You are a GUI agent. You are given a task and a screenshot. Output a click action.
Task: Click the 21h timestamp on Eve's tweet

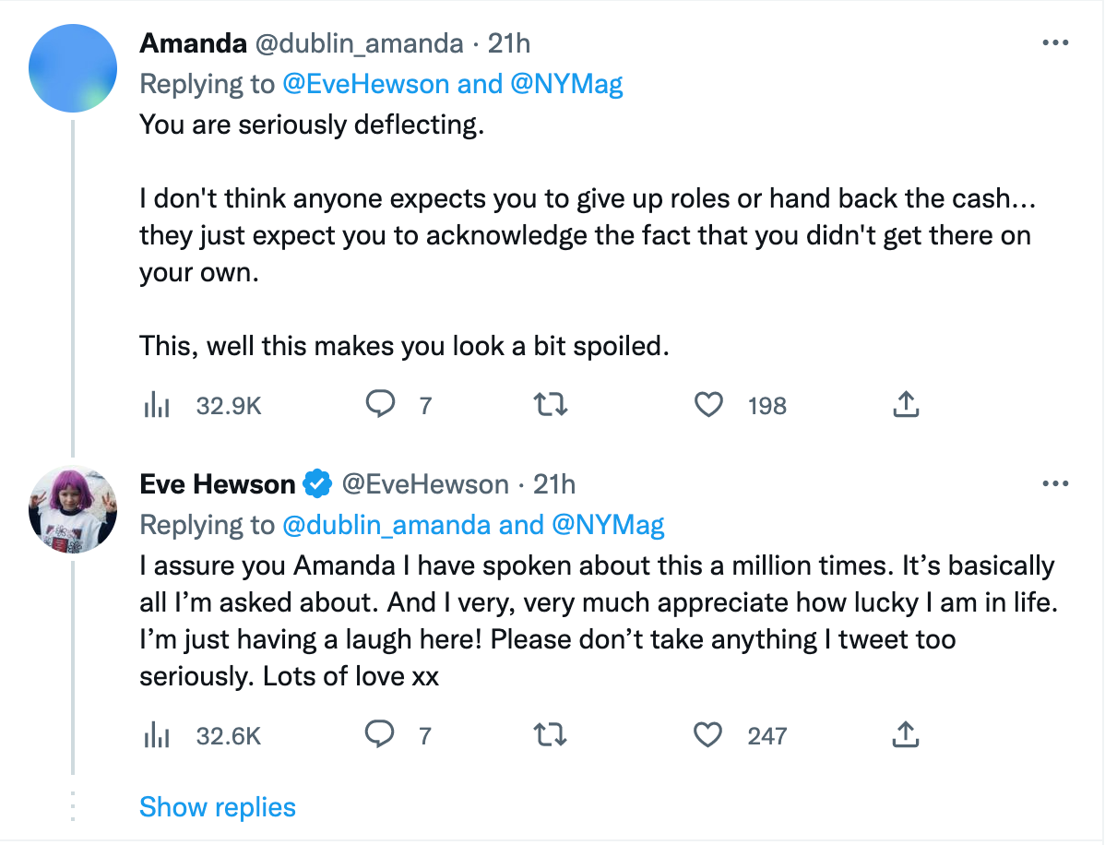click(x=554, y=483)
